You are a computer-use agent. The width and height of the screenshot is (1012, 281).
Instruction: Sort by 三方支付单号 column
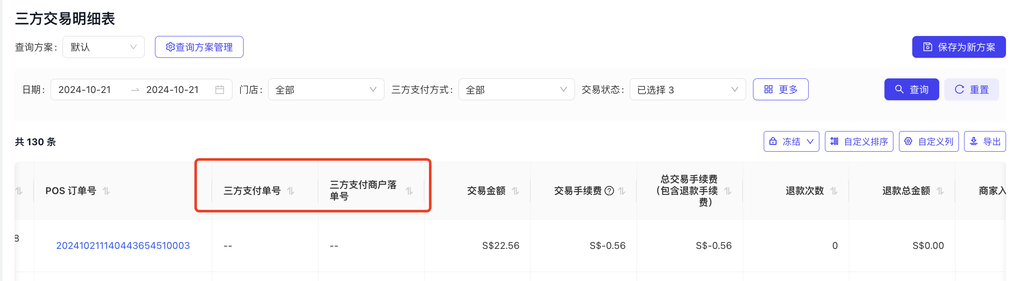291,191
